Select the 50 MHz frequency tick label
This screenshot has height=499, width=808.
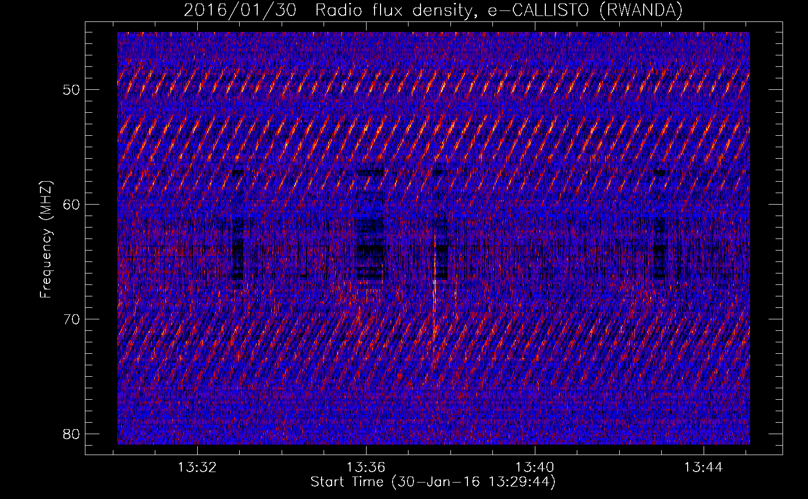[x=71, y=90]
